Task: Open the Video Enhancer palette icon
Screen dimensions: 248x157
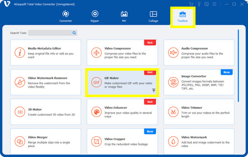Action: tap(96, 112)
